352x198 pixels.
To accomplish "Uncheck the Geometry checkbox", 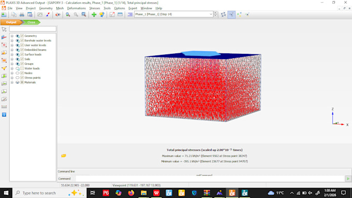I will pyautogui.click(x=22, y=36).
